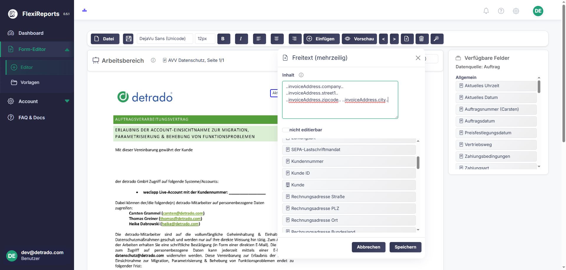Open the DejaVu Sans font dropdown
Screen dimensions: 566x270
tap(165, 38)
